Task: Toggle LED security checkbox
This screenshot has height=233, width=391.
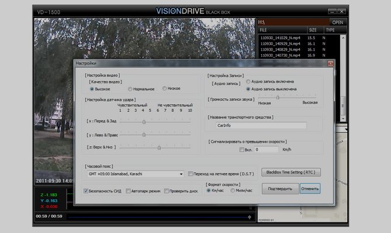Action: (86, 191)
